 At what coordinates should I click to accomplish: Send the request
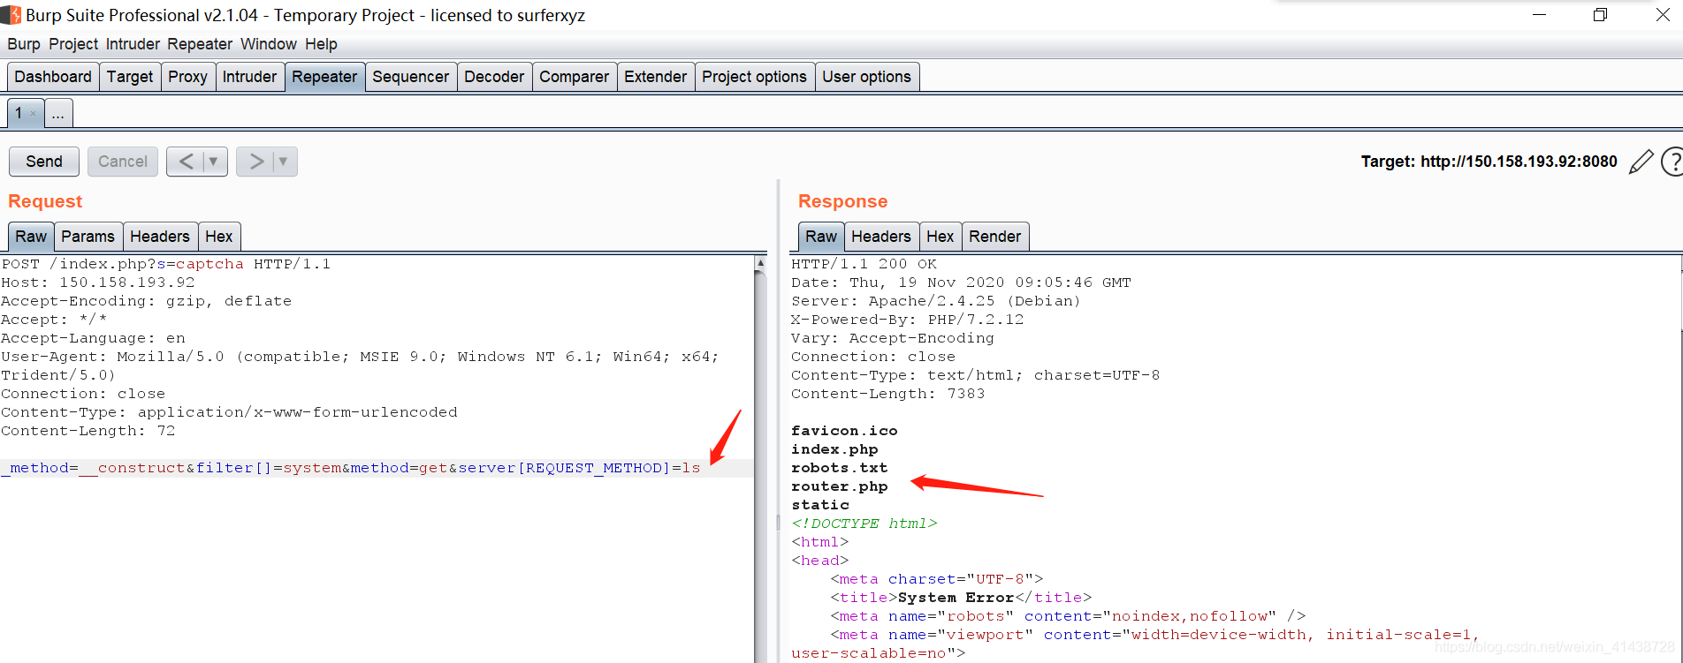[44, 162]
